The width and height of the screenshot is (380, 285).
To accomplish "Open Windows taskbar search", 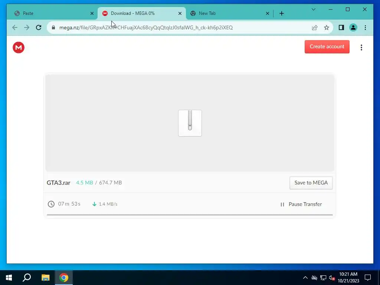I will point(27,278).
